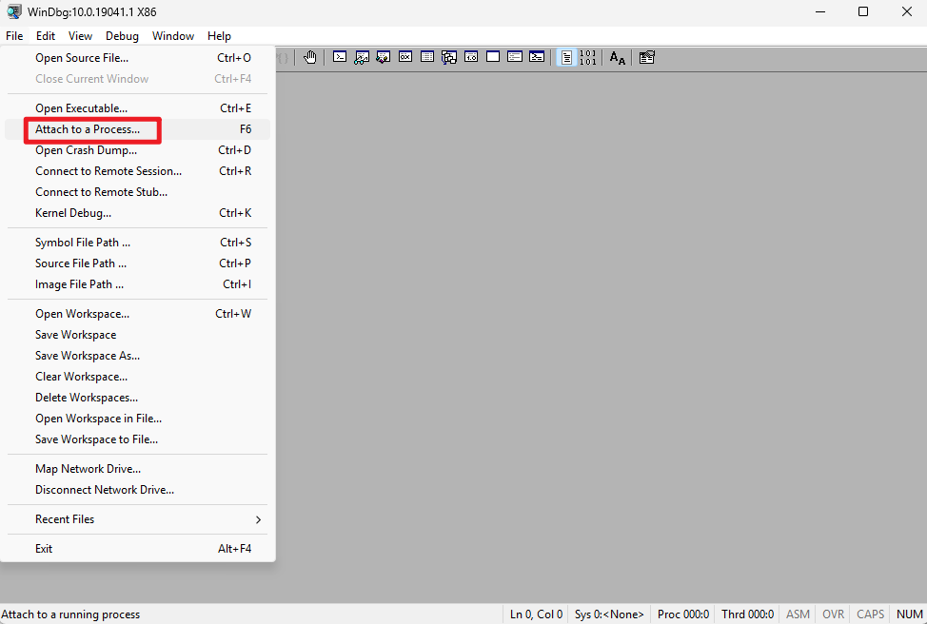
Task: Click the Font (AA) toolbar icon
Action: tap(618, 57)
